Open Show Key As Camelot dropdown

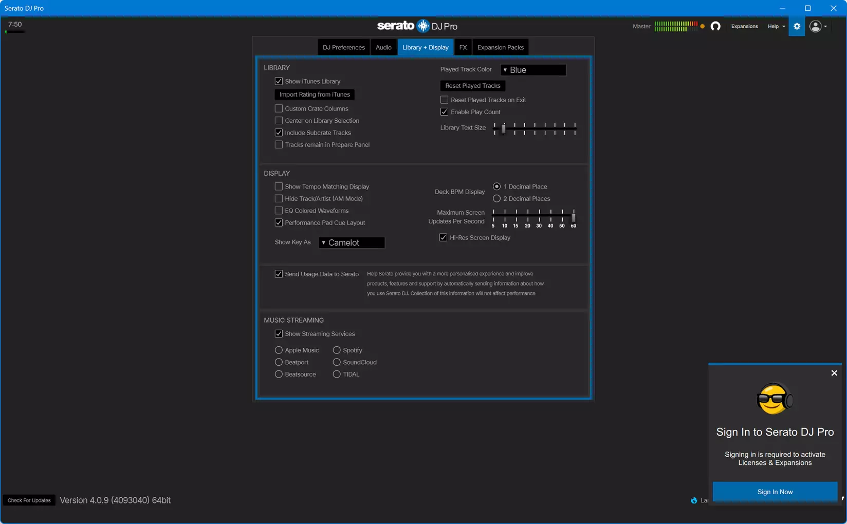tap(352, 242)
